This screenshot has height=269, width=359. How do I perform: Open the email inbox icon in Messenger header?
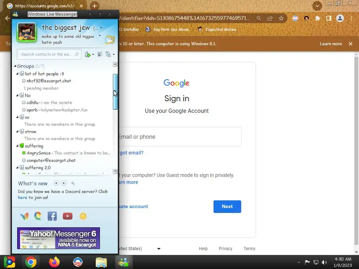pyautogui.click(x=110, y=40)
